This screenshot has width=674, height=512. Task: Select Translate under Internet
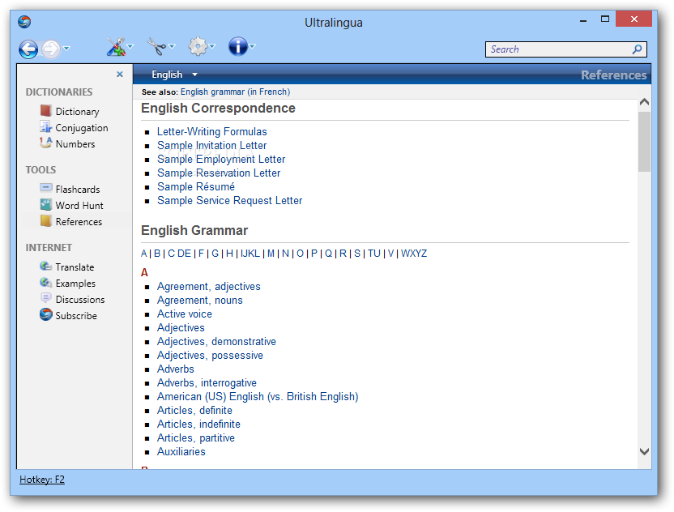click(75, 267)
